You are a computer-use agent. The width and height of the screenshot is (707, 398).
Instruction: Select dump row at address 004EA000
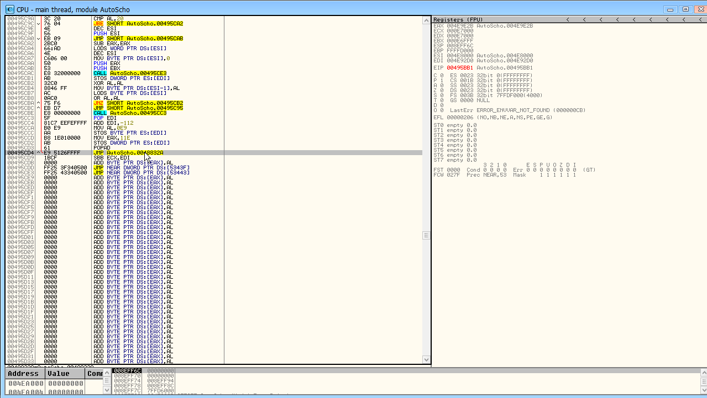click(x=54, y=383)
